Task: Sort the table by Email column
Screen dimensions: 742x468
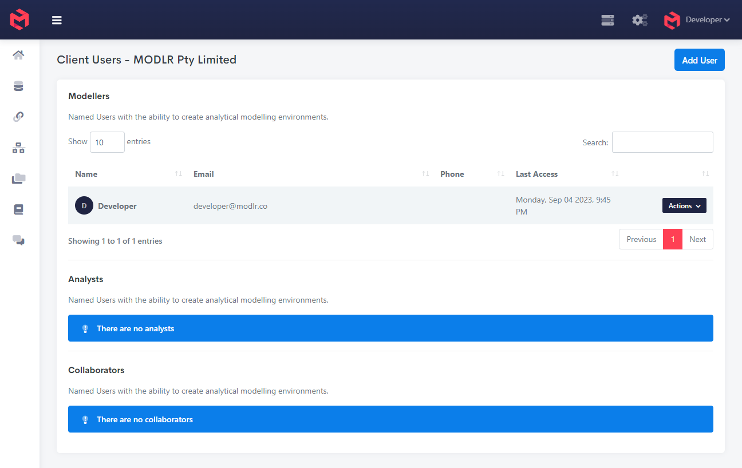Action: [x=204, y=174]
